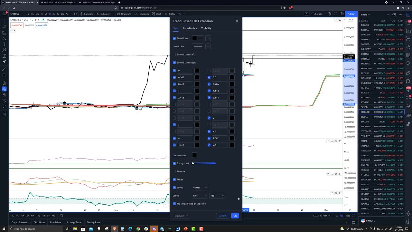412x232 pixels.
Task: Uncheck the 0.382 level checkbox
Action: (174, 77)
